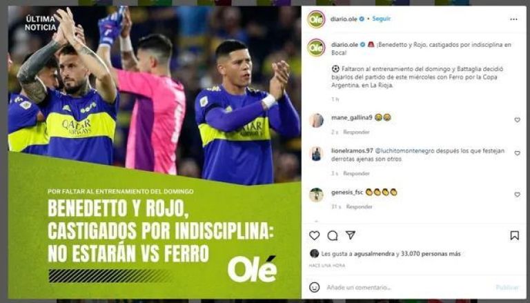Reply to mane_gallina9's comment

(356, 132)
